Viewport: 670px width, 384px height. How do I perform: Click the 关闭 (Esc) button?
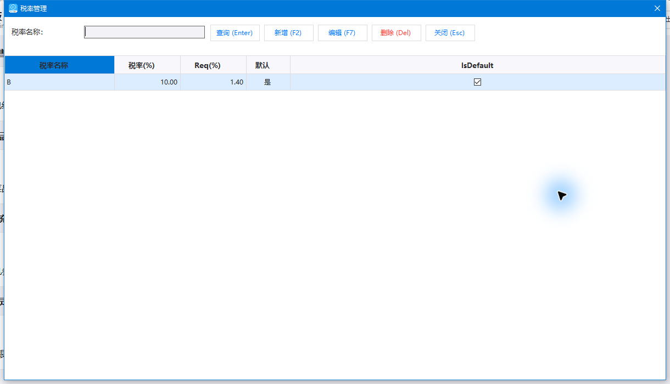tap(450, 33)
